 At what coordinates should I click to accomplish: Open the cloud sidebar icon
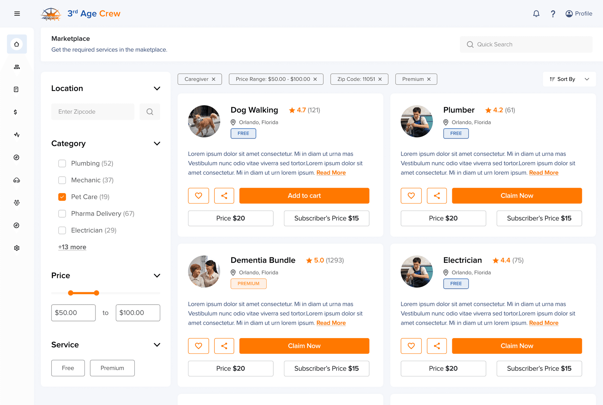click(x=17, y=180)
